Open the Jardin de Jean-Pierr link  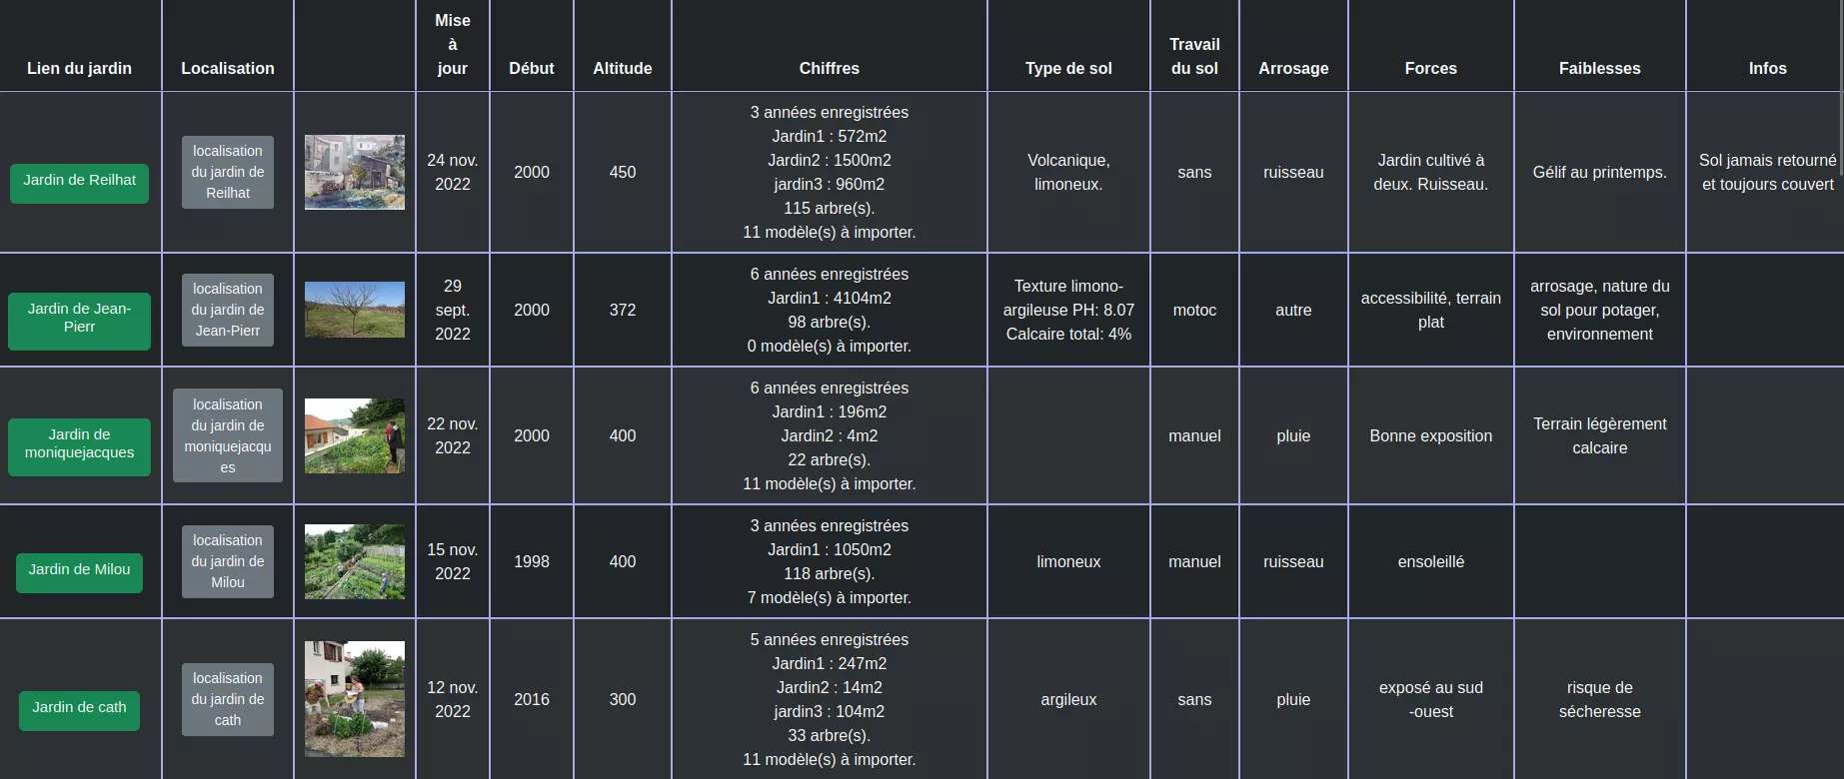coord(79,320)
